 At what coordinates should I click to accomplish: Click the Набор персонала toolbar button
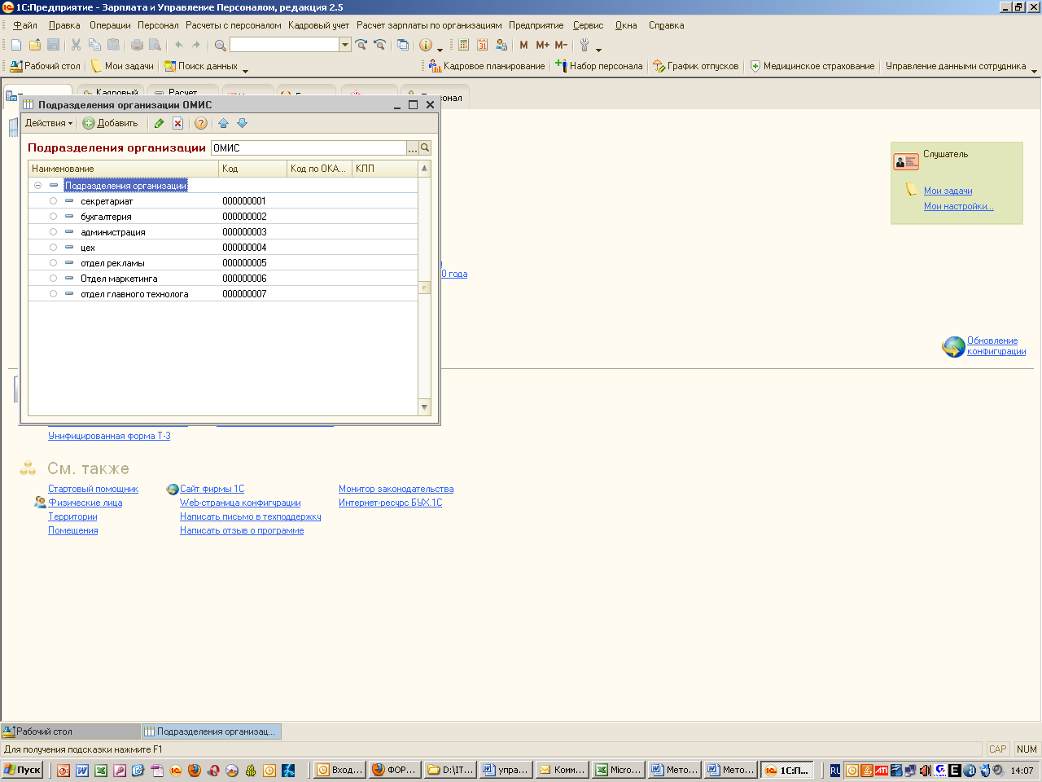599,66
